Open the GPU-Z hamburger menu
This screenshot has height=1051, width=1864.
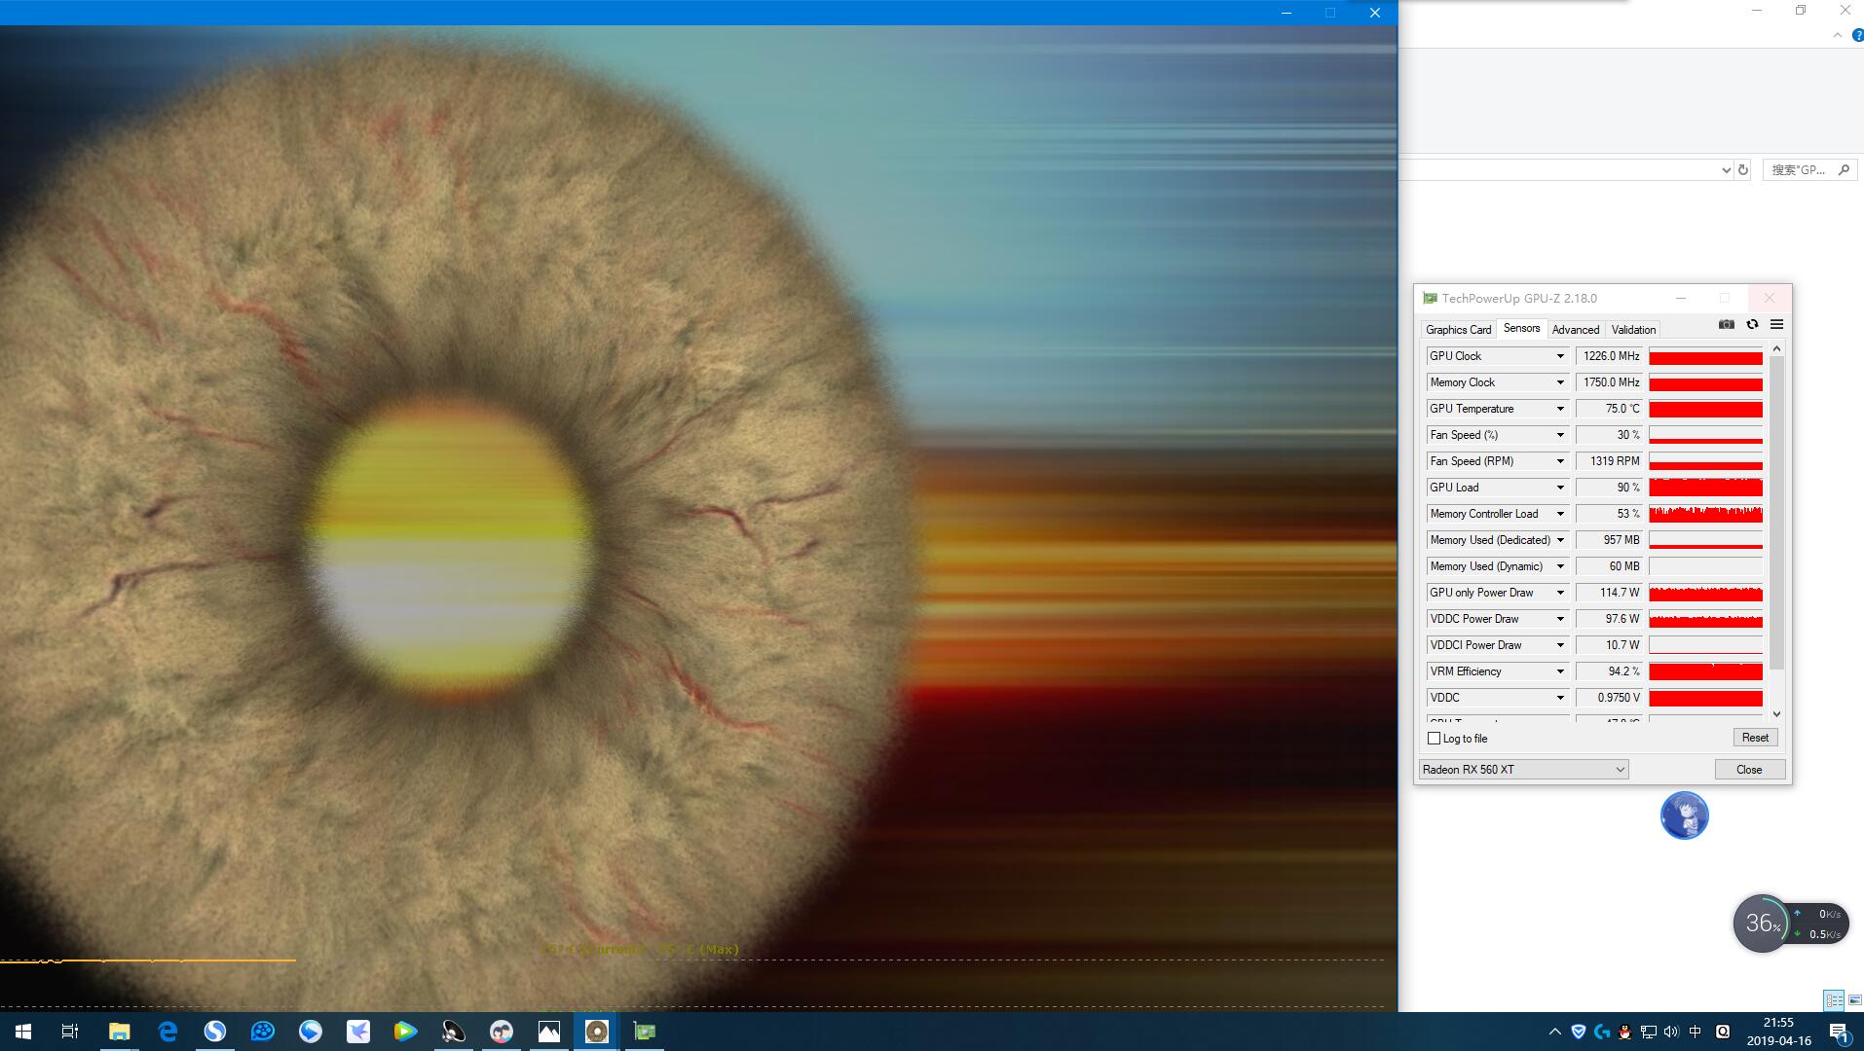pyautogui.click(x=1776, y=325)
